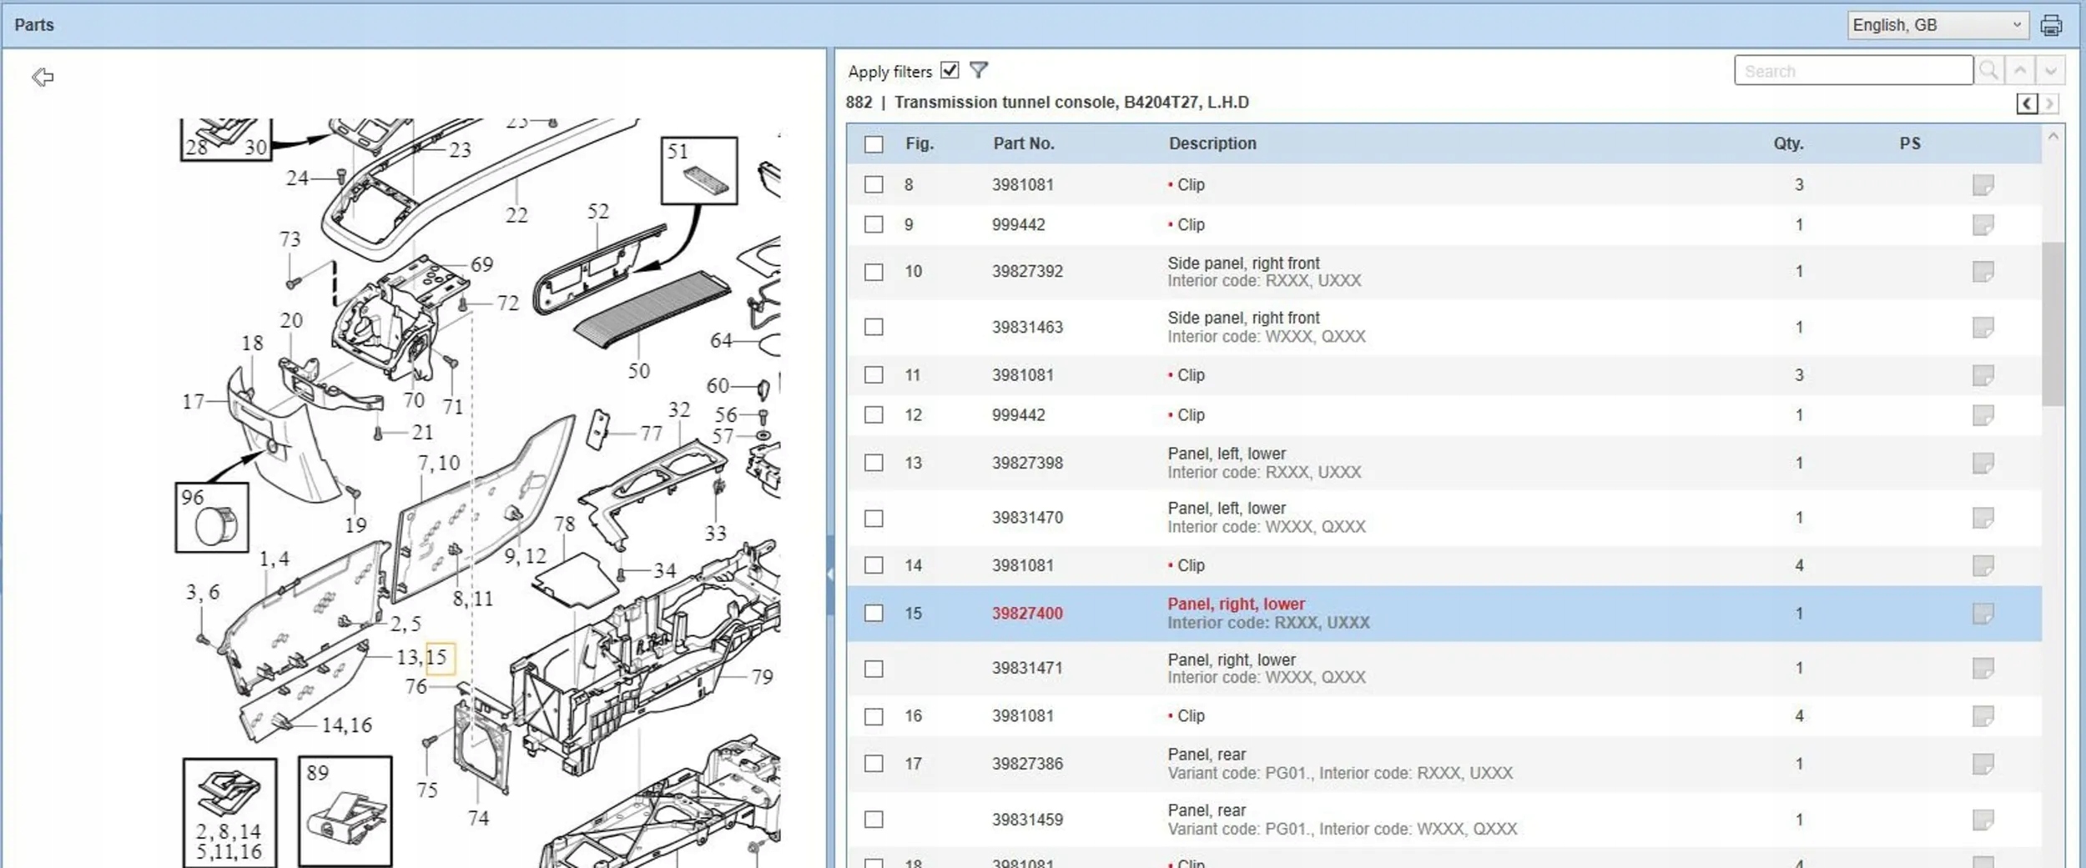Select 'Panel, left, lower' RXXX, UXXX description

pos(1264,463)
